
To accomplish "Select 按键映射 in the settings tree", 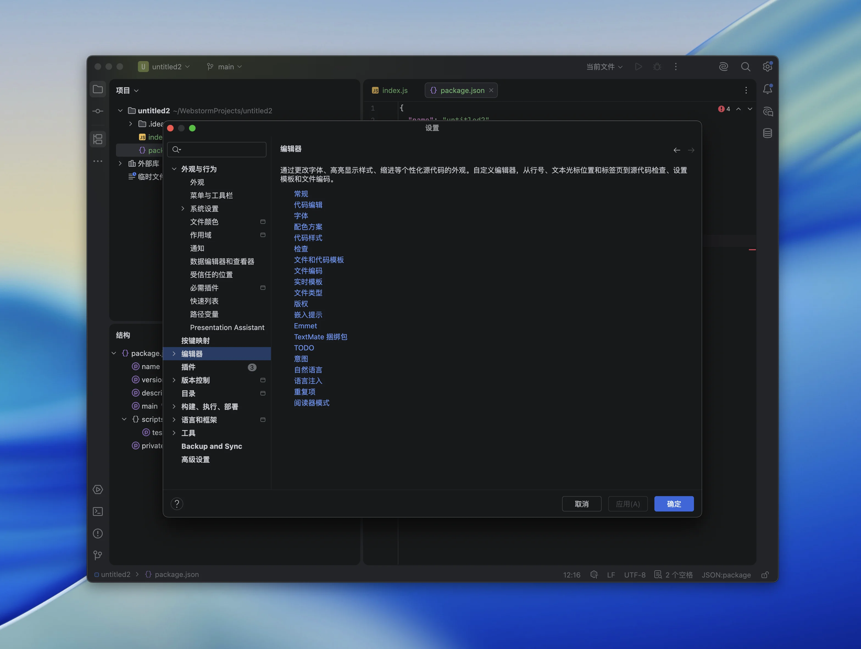I will 195,340.
